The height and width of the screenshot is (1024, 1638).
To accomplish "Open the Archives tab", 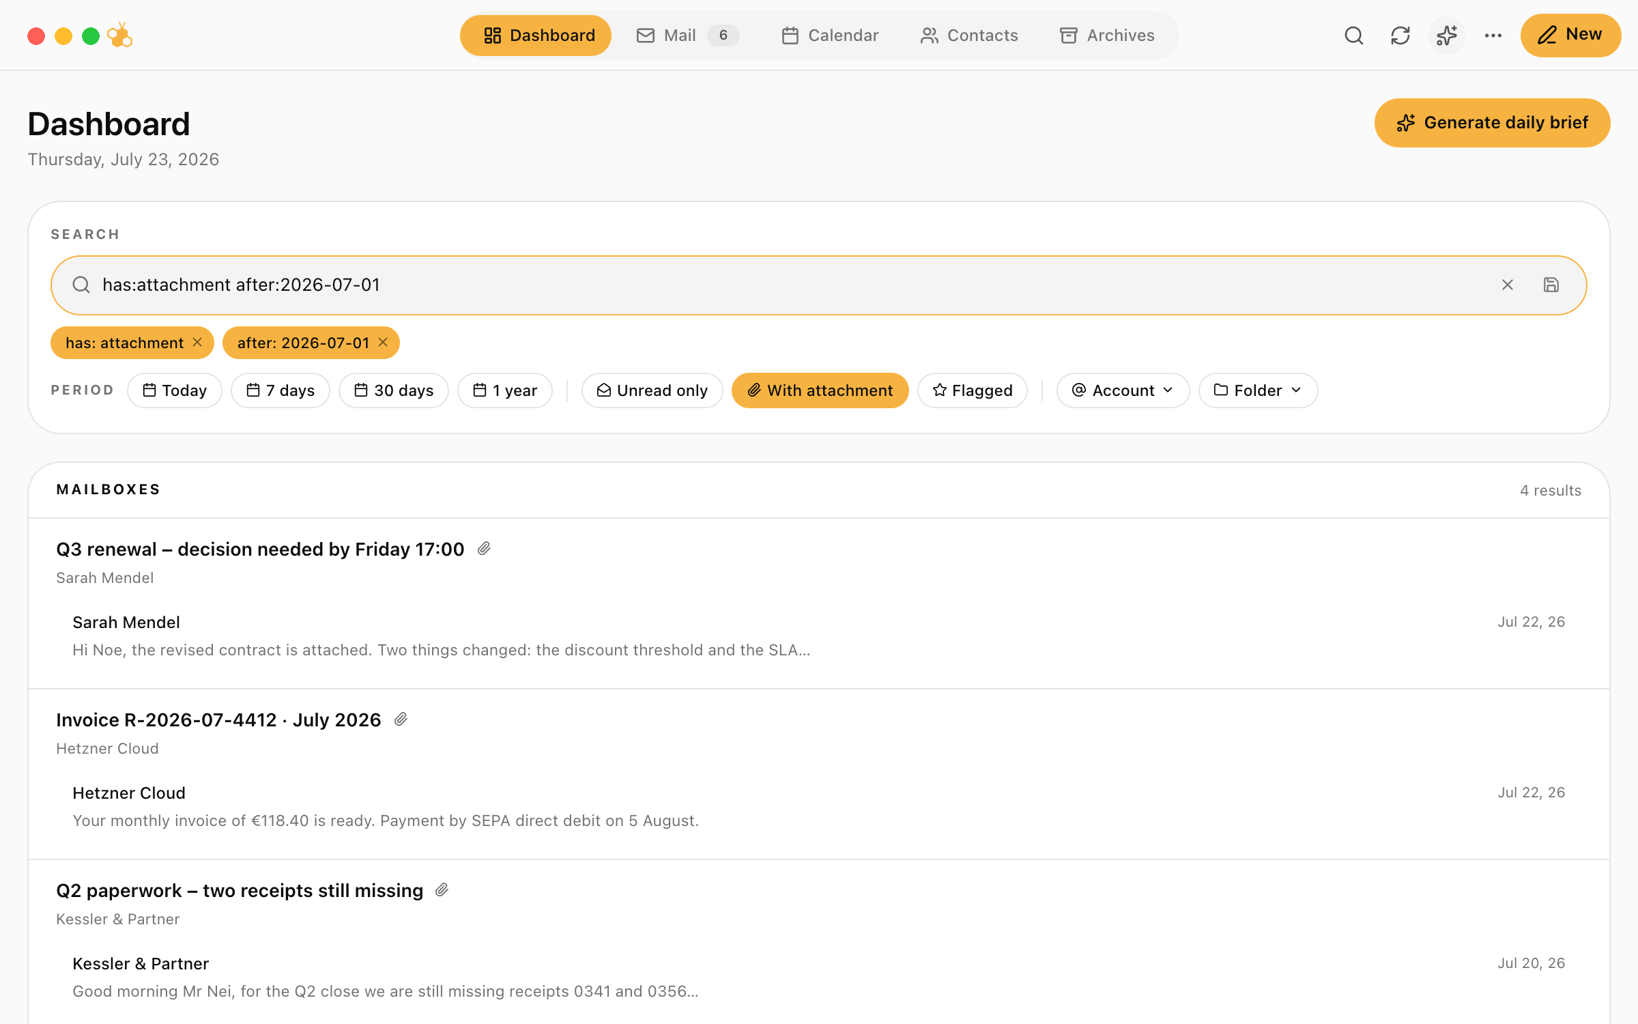I will pos(1107,35).
